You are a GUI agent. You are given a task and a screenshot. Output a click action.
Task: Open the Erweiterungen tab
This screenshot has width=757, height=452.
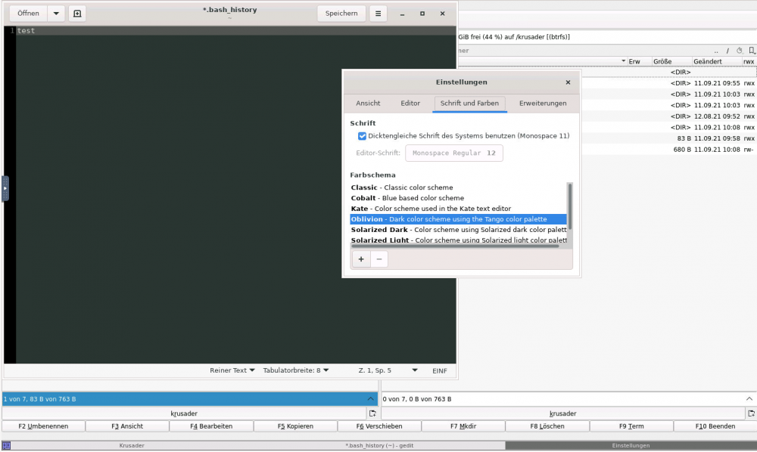coord(543,103)
